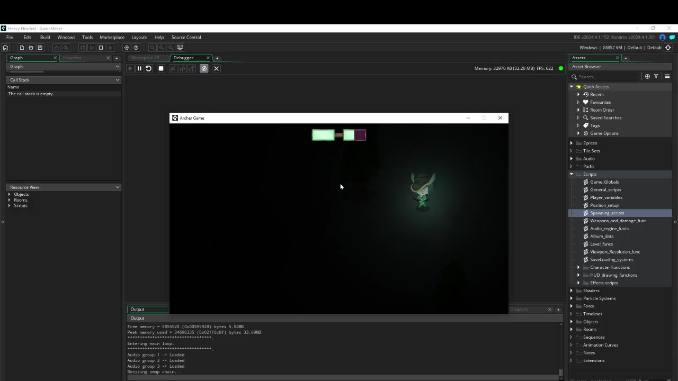Close the Graph tab
678x381 pixels.
click(55, 58)
